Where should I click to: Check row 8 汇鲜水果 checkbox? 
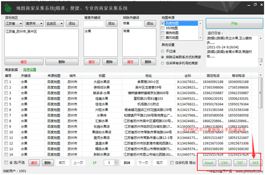(6, 121)
